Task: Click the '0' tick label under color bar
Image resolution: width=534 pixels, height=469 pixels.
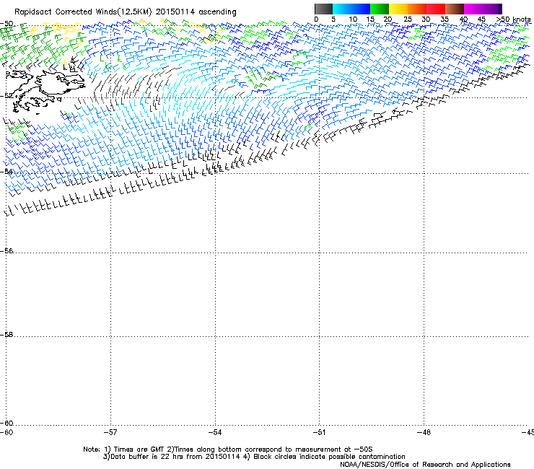Action: [x=316, y=19]
